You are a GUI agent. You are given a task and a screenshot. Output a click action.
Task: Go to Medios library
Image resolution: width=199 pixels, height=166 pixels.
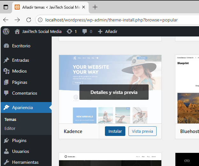click(19, 71)
